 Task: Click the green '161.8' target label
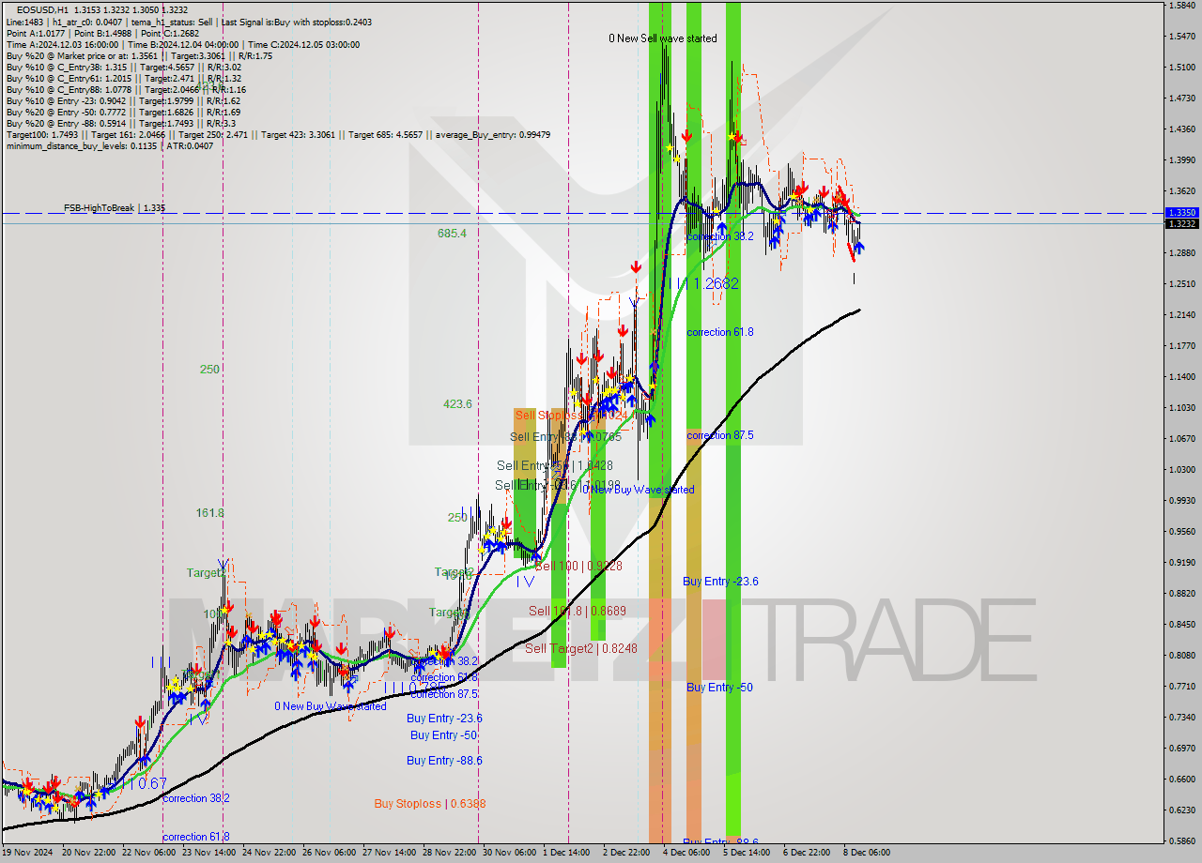click(x=209, y=513)
